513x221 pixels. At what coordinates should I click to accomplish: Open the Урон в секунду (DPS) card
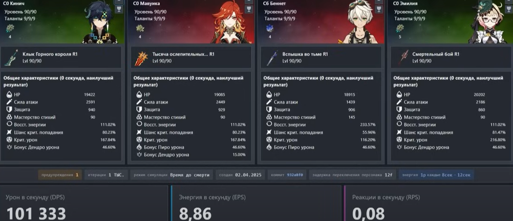pyautogui.click(x=84, y=203)
